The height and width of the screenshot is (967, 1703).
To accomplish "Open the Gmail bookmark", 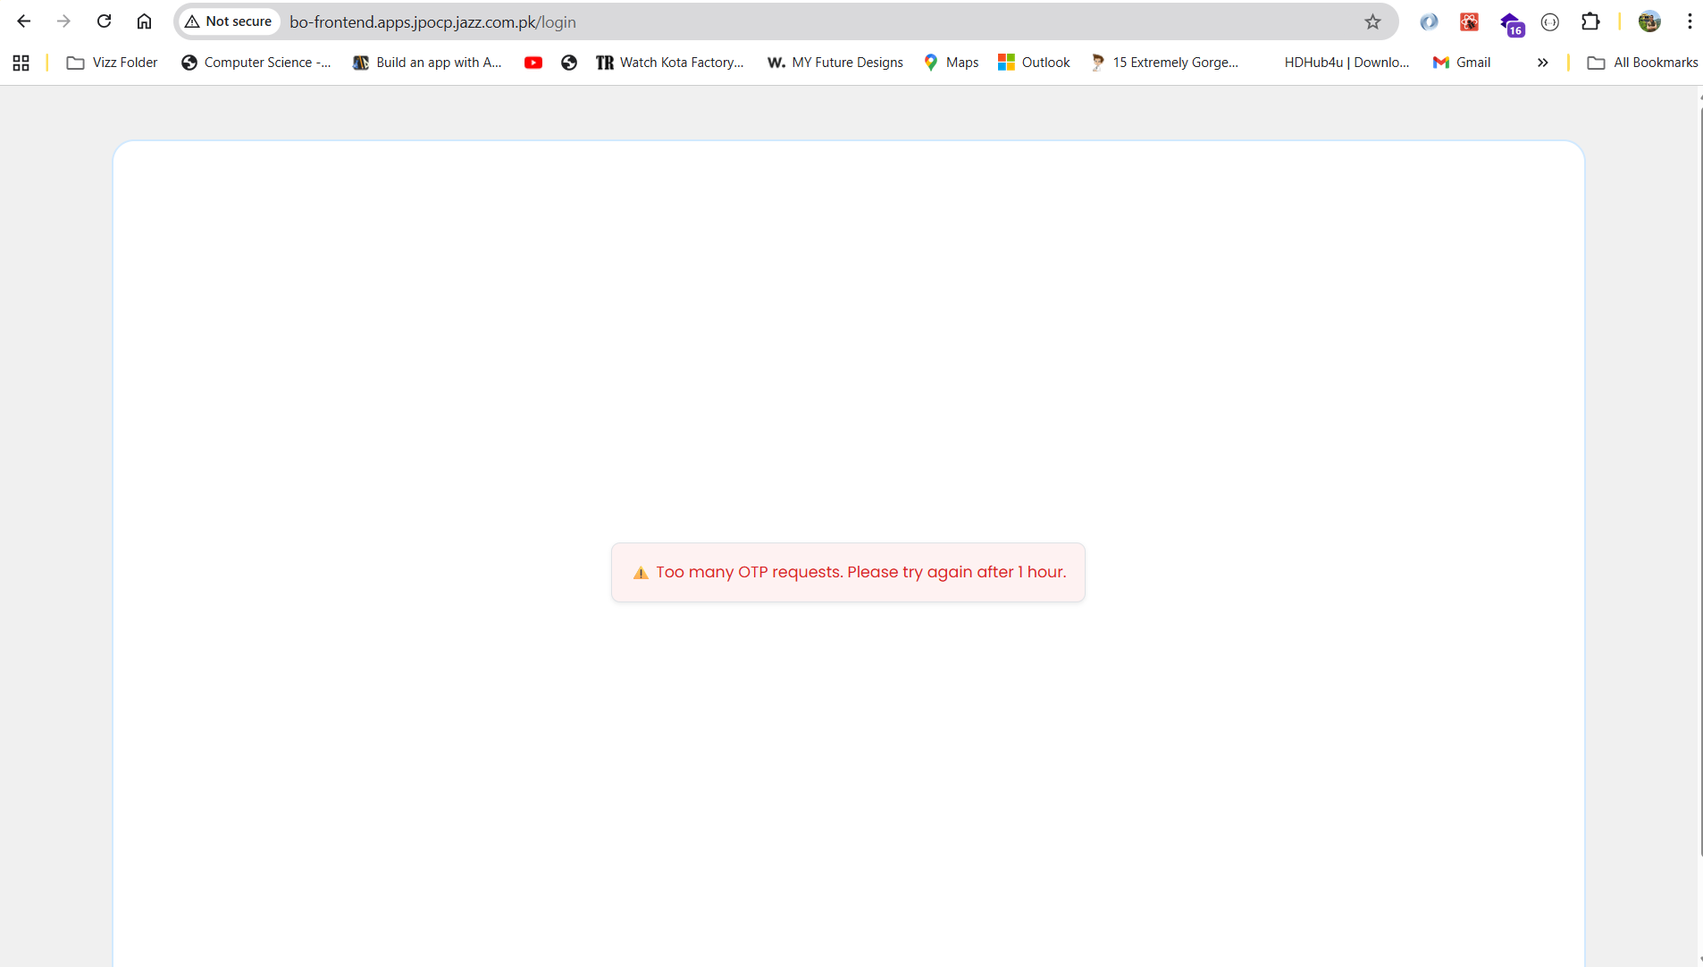I will [1462, 63].
